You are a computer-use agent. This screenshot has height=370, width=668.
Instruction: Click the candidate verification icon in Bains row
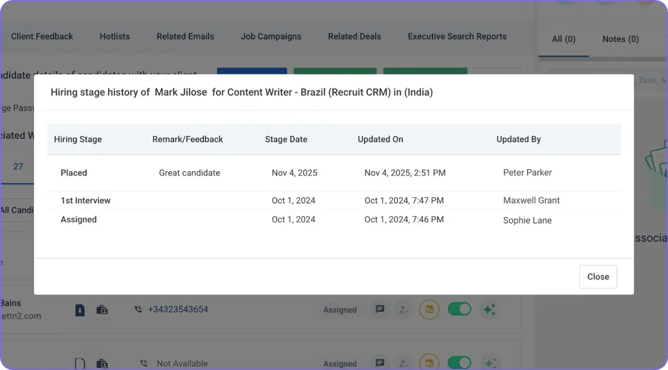[x=403, y=309]
